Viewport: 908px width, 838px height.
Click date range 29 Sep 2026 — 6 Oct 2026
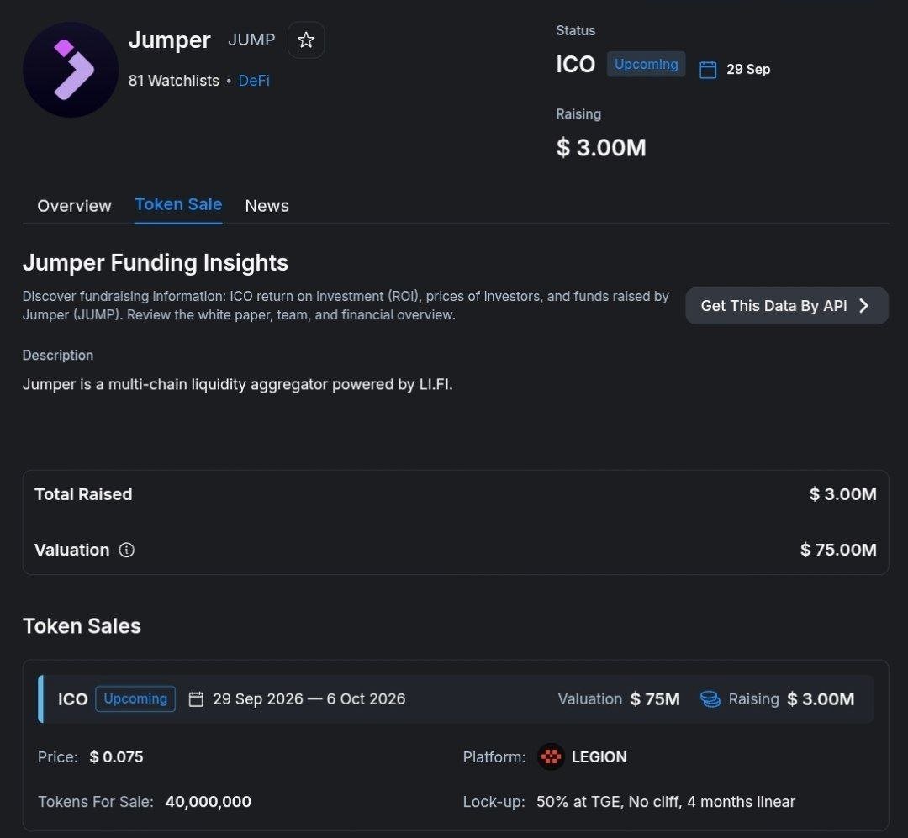pos(309,699)
